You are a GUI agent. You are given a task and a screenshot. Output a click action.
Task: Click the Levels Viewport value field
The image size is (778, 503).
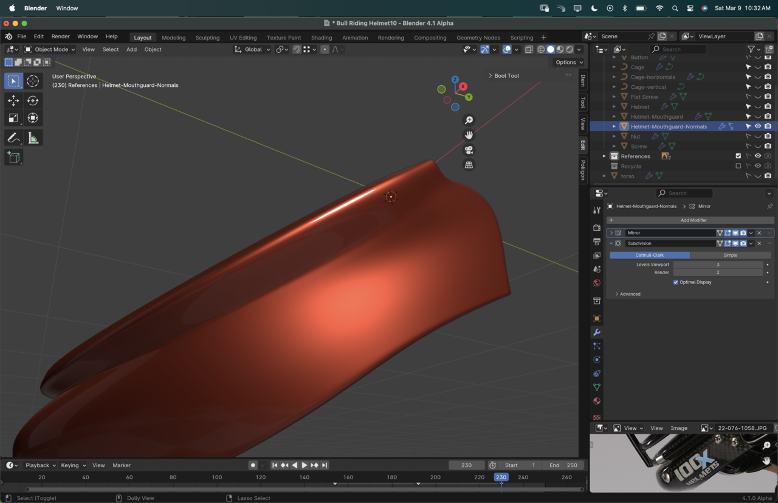click(717, 265)
